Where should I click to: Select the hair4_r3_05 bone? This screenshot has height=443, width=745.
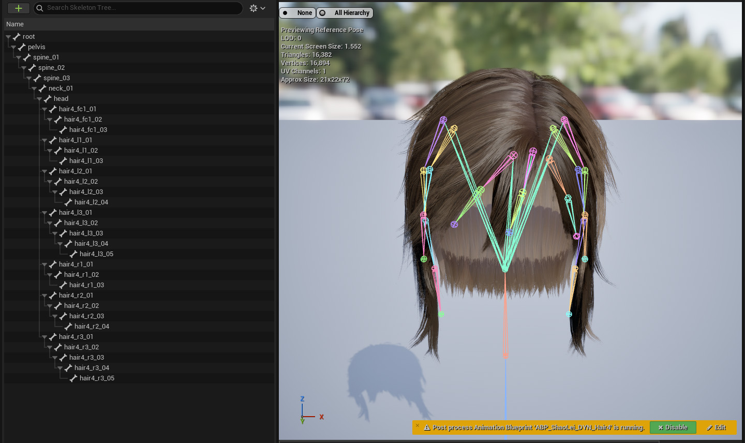click(x=97, y=378)
